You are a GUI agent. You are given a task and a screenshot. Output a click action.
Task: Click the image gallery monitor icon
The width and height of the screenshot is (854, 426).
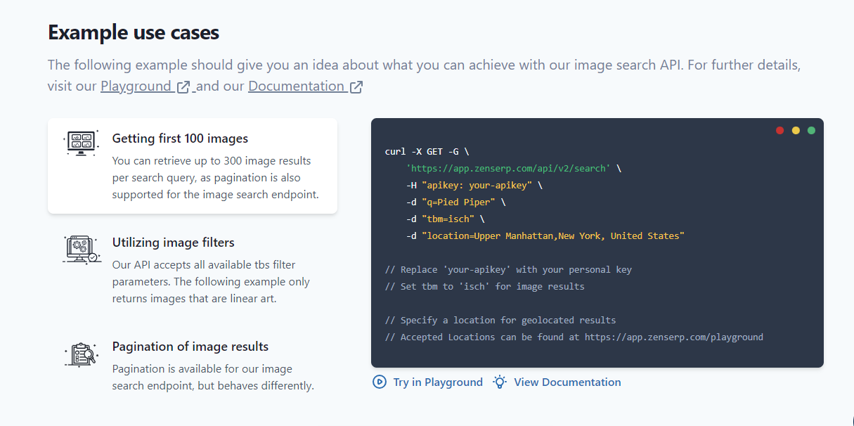pos(80,143)
